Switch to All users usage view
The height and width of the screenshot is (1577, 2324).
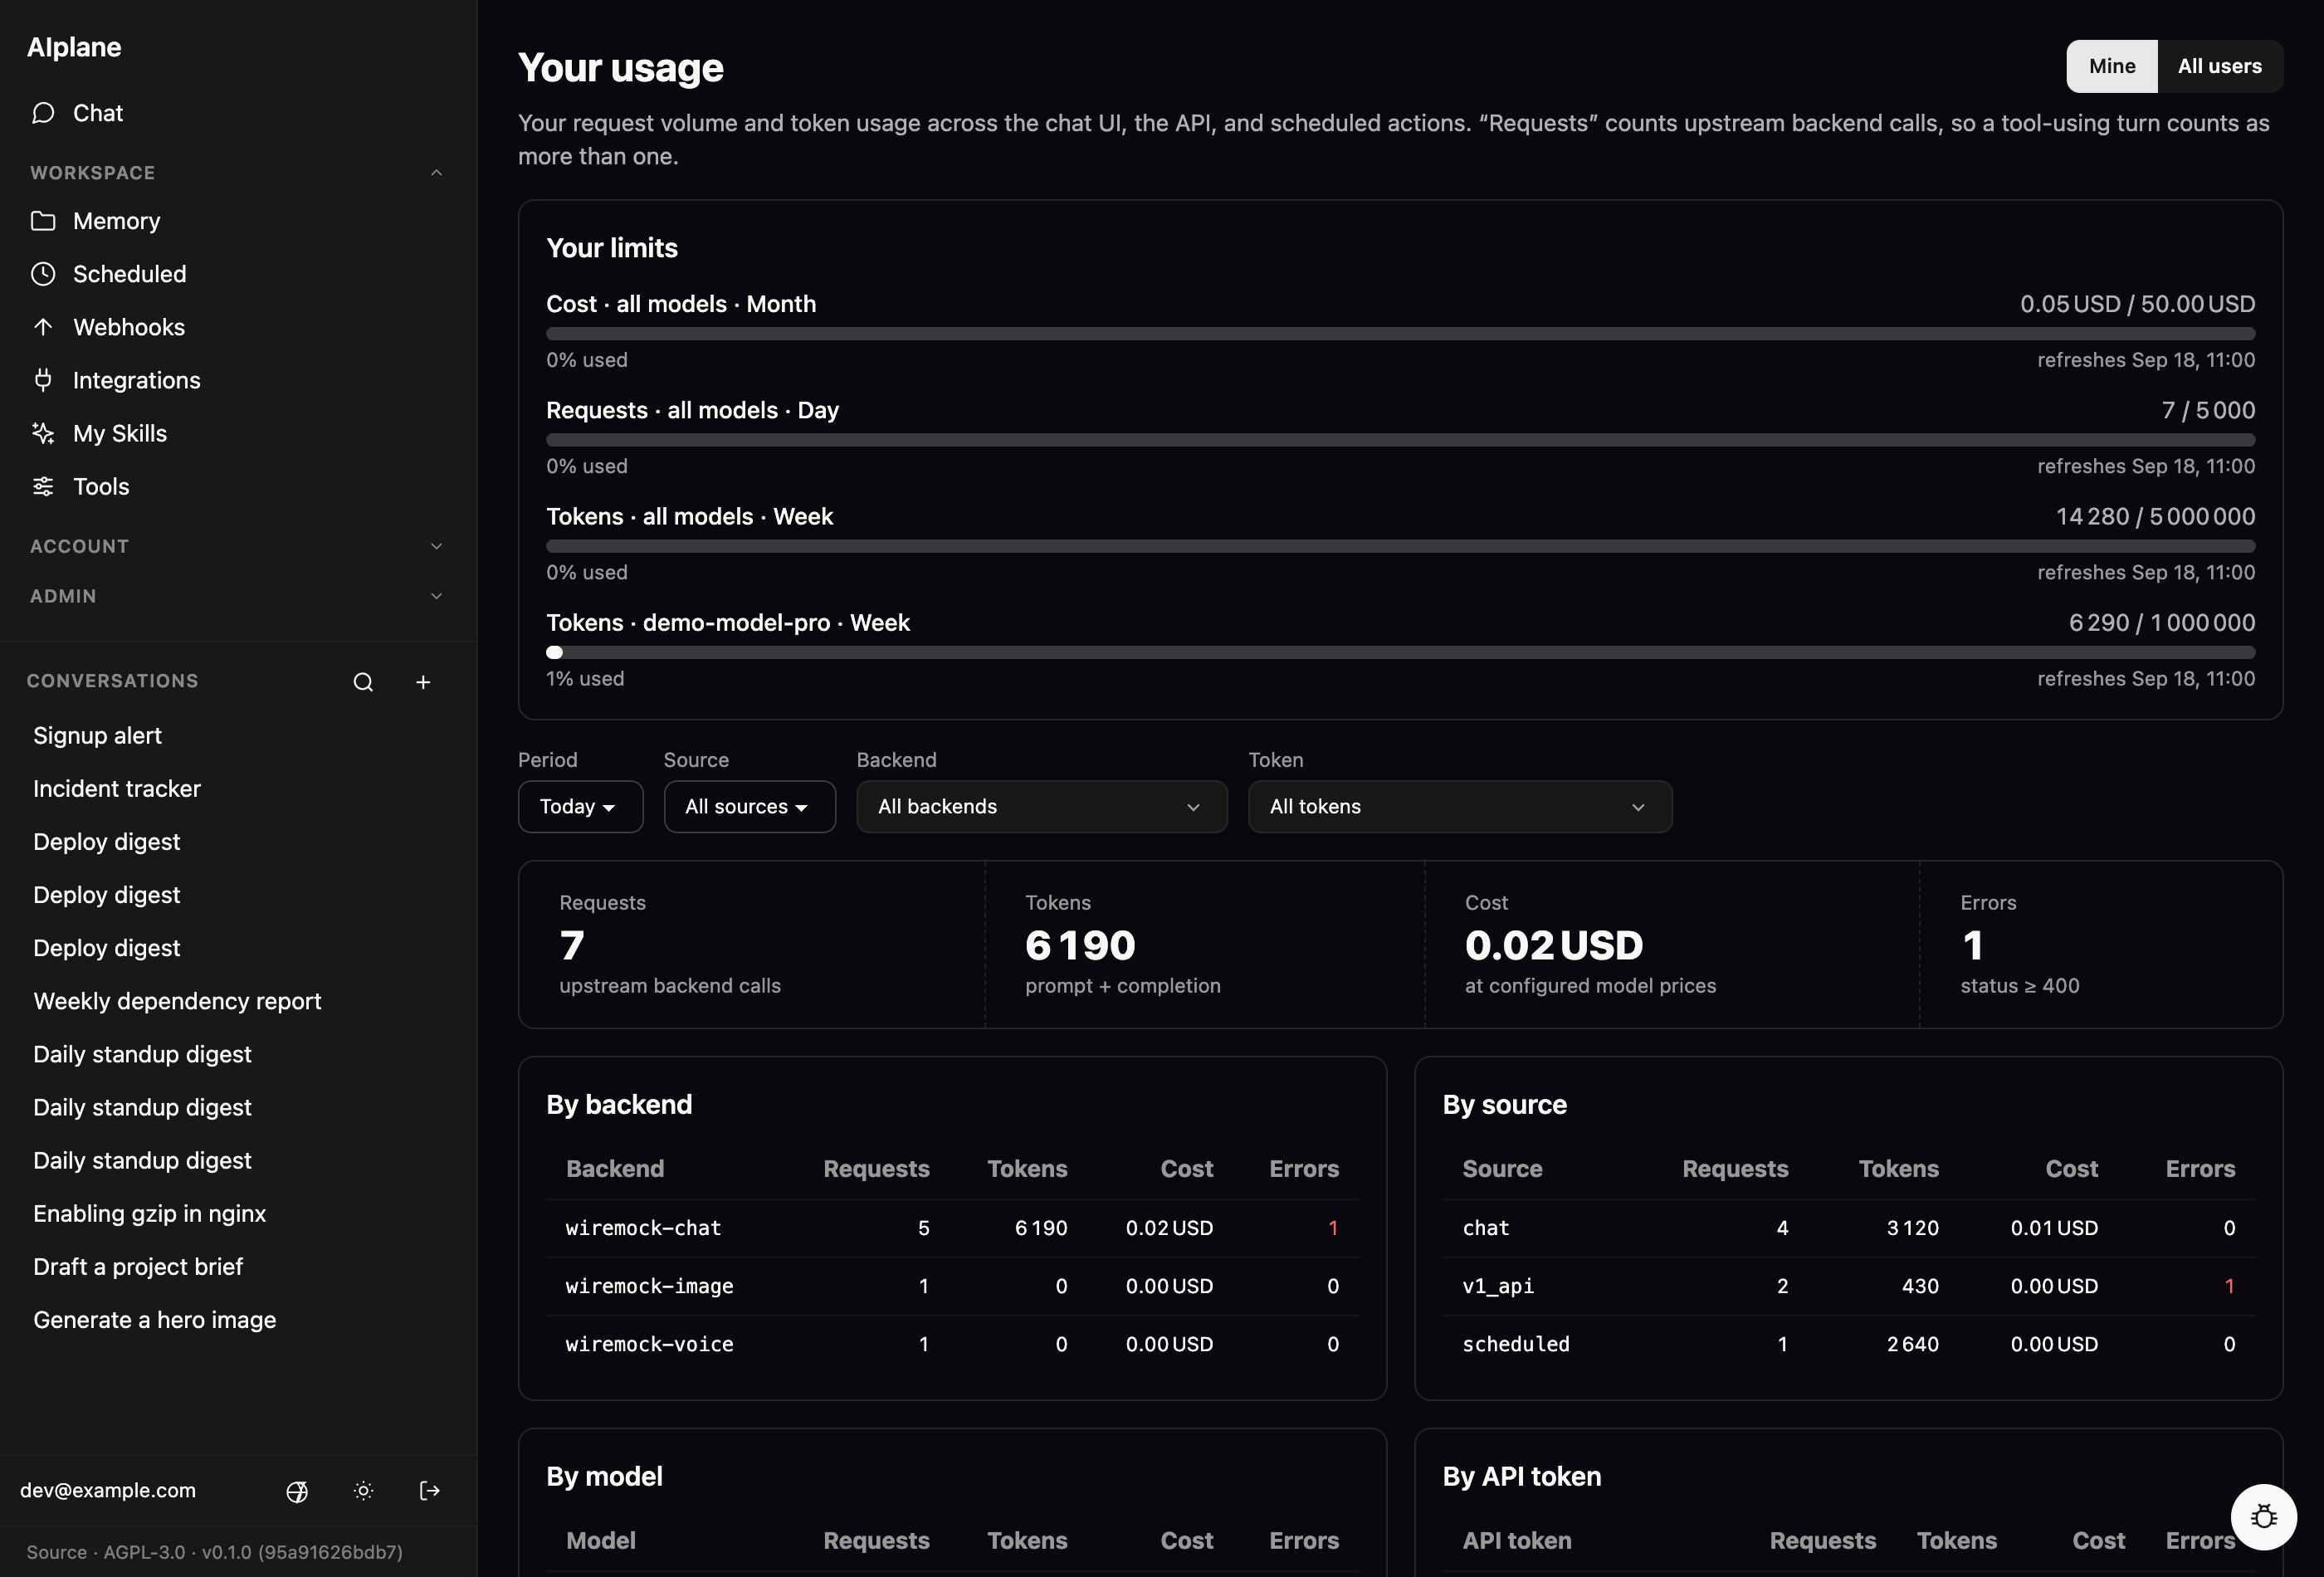2219,66
